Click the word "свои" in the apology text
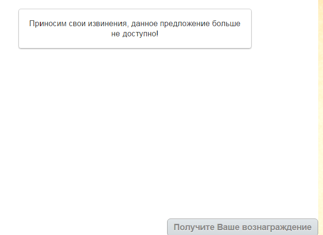Screen dimensions: 323x235 [x=77, y=24]
